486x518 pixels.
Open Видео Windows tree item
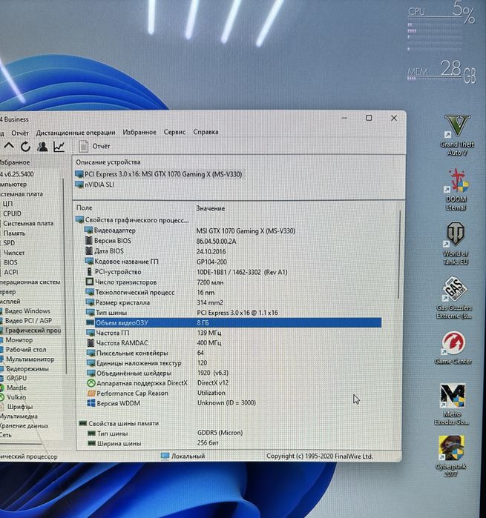point(25,311)
